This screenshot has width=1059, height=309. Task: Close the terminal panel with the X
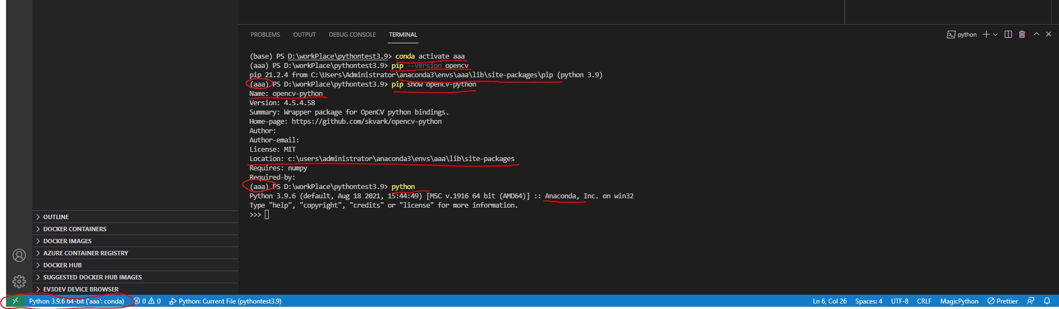(1049, 34)
